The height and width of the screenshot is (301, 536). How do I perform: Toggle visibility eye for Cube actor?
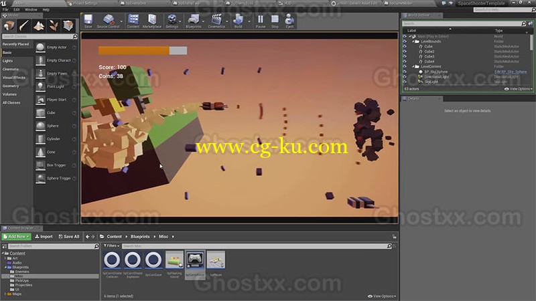[405, 46]
